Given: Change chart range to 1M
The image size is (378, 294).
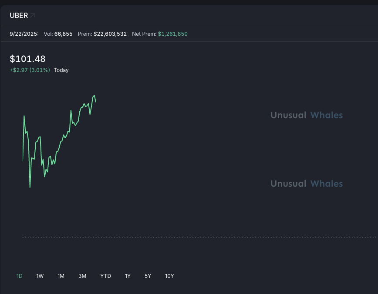Looking at the screenshot, I should pyautogui.click(x=61, y=276).
